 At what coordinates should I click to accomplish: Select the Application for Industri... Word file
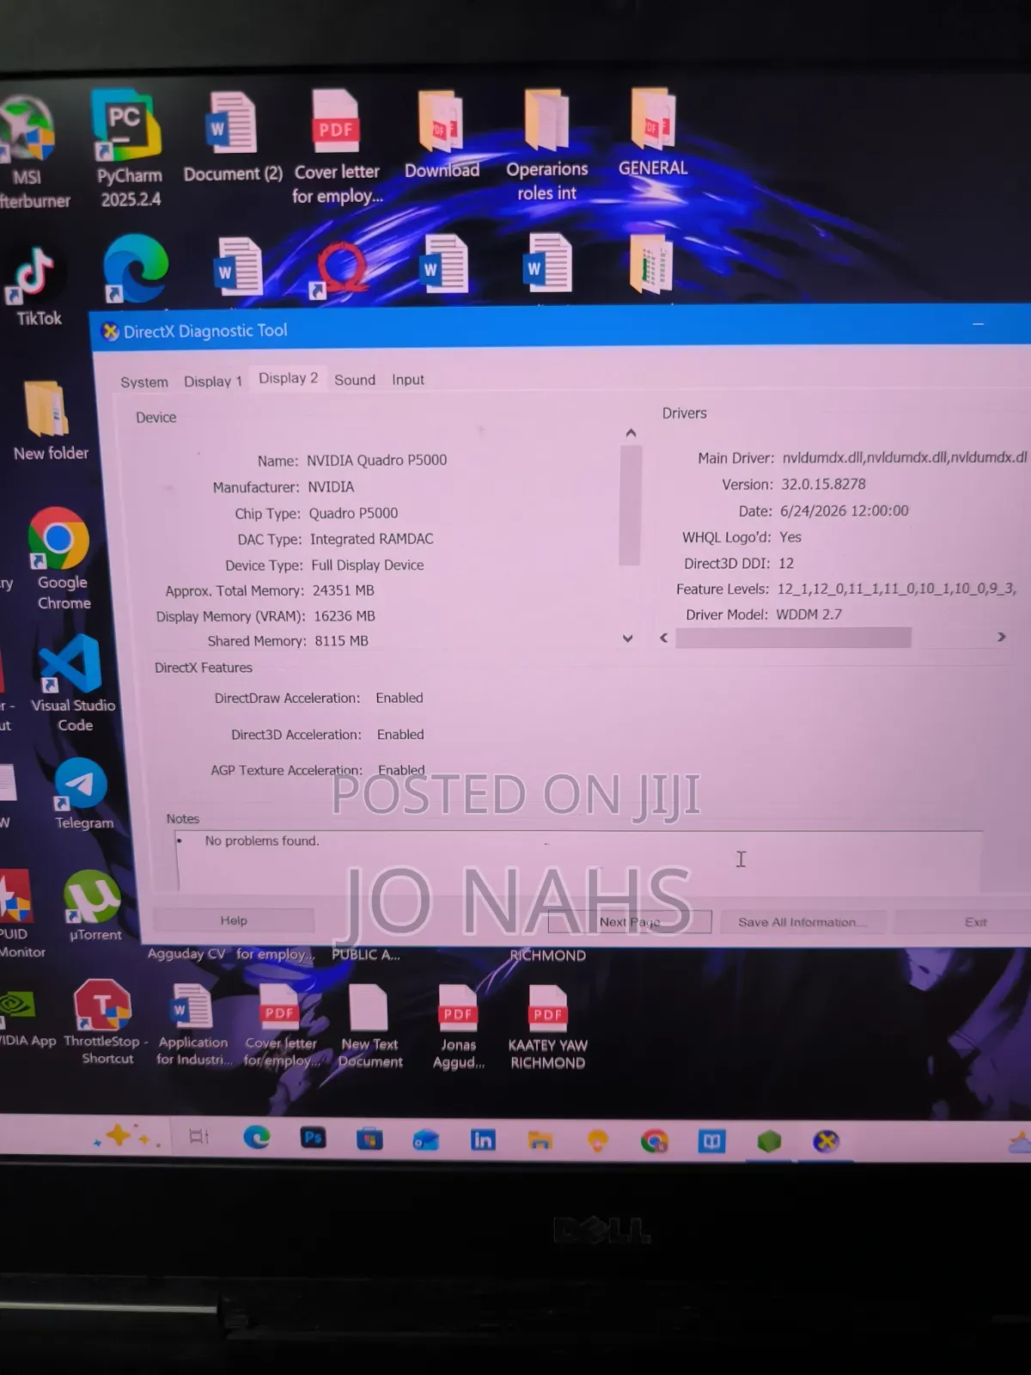click(x=193, y=1024)
